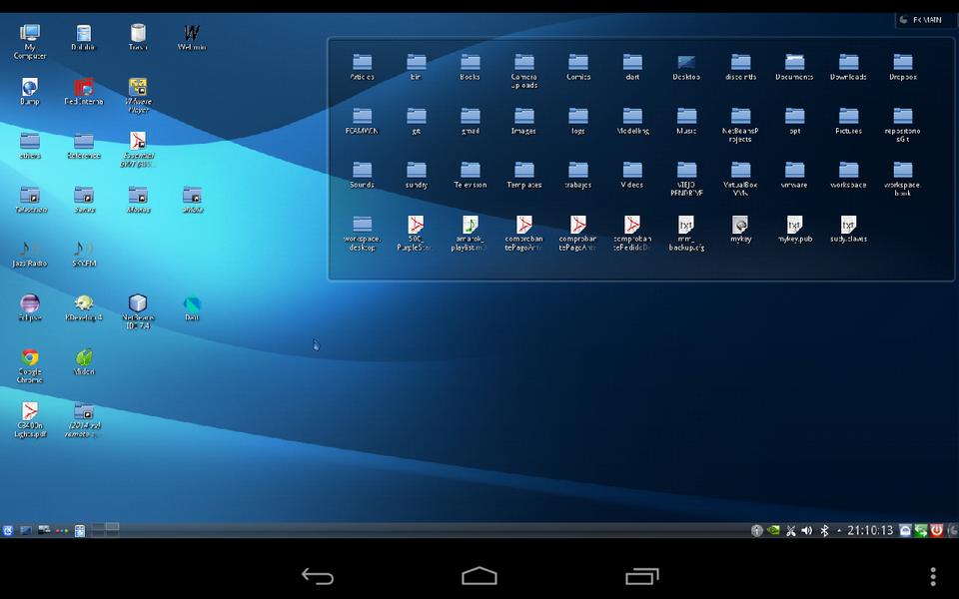Open the Downloads folder in folder view
The height and width of the screenshot is (599, 959).
(848, 64)
